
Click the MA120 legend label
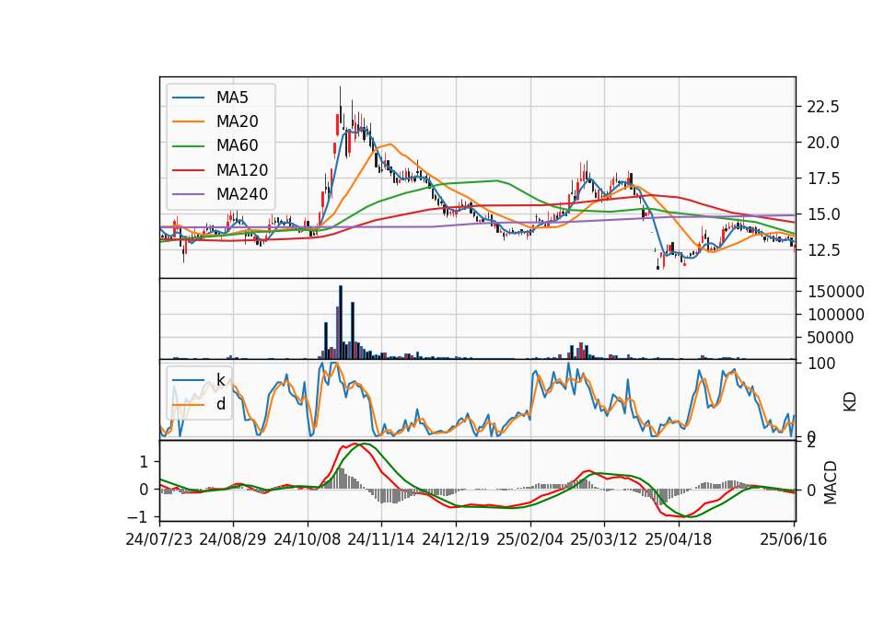click(242, 170)
